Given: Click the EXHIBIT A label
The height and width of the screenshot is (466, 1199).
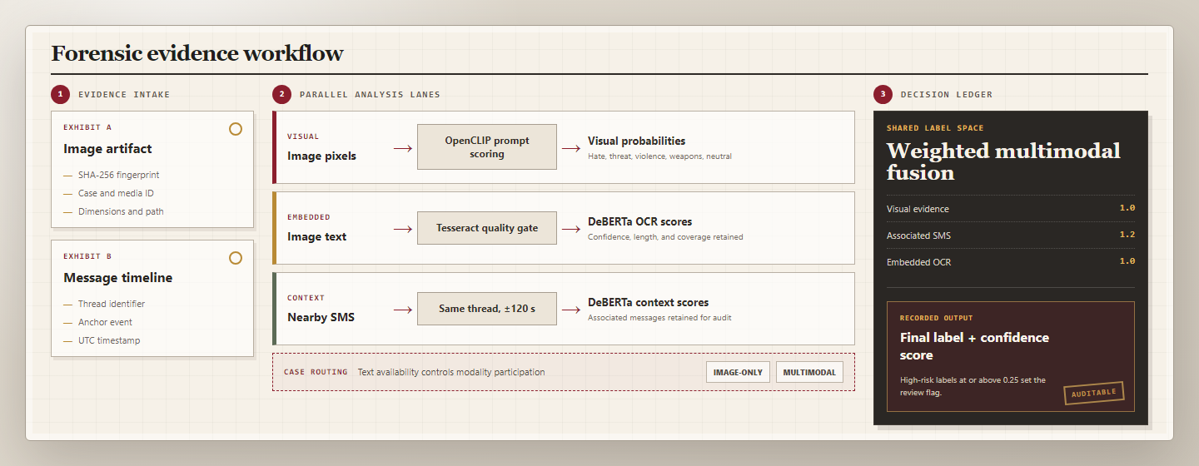Looking at the screenshot, I should coord(87,127).
